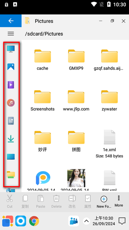Launch Chrome from the taskbar
Screen dimensions: 129x230
34,221
